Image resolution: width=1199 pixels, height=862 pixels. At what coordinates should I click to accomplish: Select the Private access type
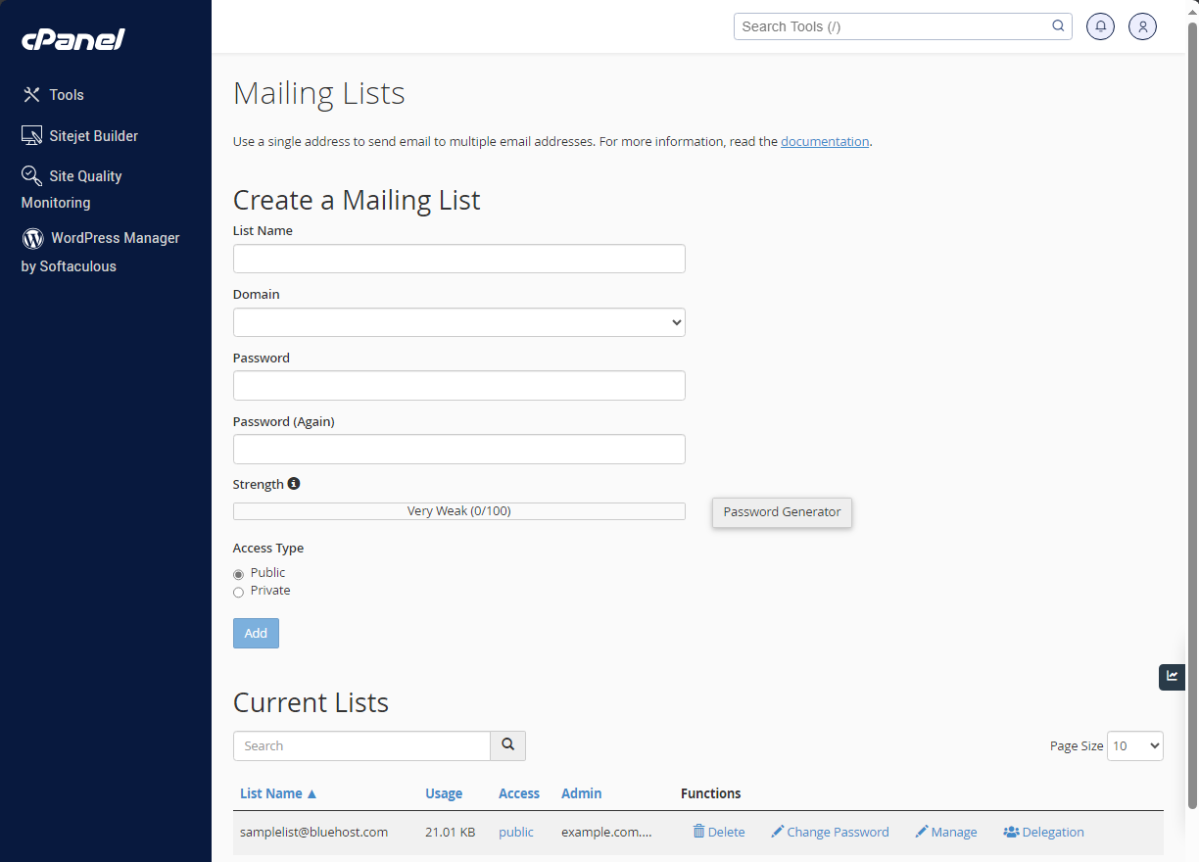pyautogui.click(x=238, y=592)
